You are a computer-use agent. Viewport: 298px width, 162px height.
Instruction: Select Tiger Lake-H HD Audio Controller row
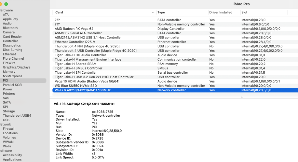tap(175, 55)
